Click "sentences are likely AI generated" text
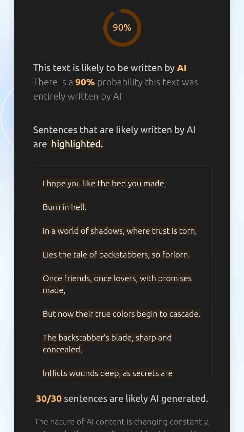 136,398
